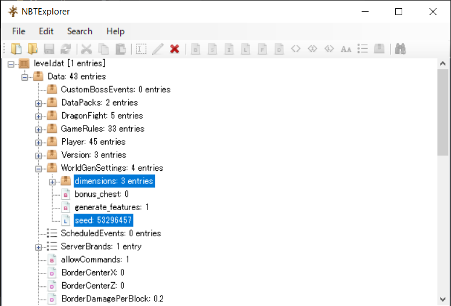This screenshot has width=451, height=306.
Task: Add a Byte Array tag from the toolbar
Action: (x=295, y=49)
